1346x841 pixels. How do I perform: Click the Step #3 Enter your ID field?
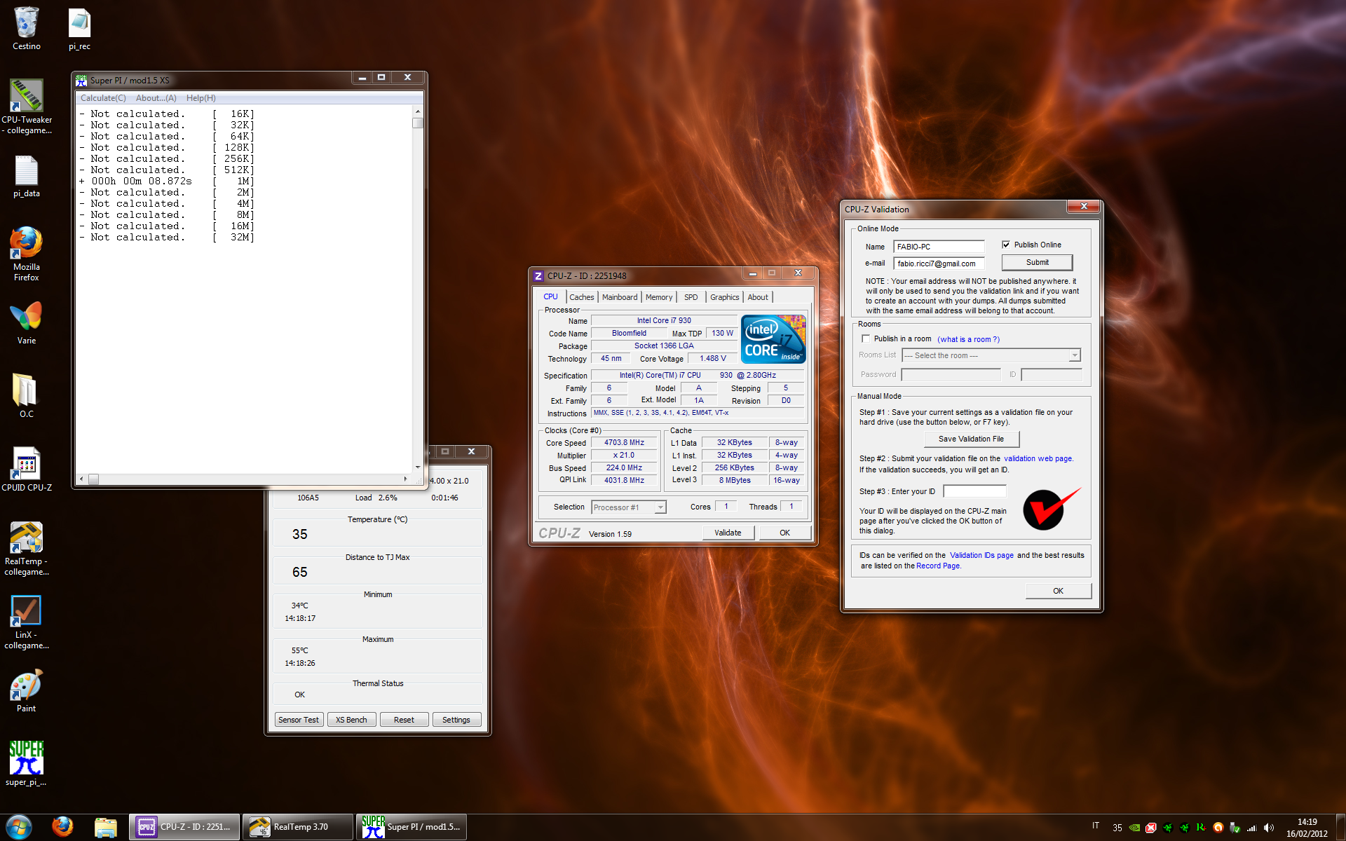pos(974,491)
